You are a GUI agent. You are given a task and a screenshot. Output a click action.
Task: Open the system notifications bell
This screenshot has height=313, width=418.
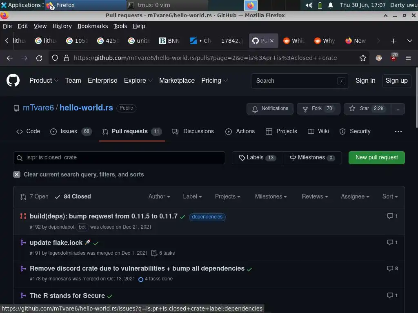(x=331, y=5)
